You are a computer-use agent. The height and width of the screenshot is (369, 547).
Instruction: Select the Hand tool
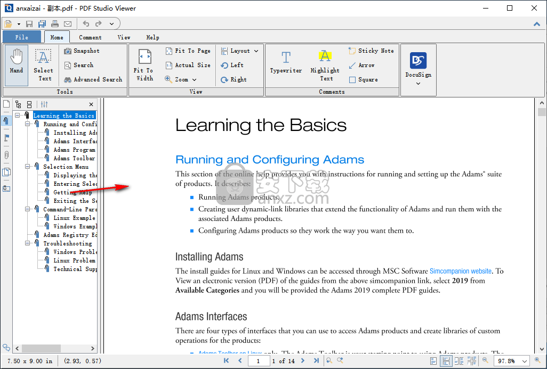(x=17, y=65)
